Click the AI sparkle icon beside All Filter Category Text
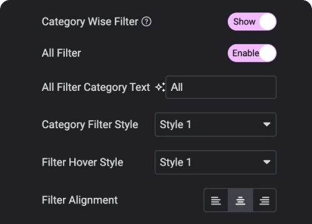Viewport: 312px width, 224px height. tap(160, 87)
